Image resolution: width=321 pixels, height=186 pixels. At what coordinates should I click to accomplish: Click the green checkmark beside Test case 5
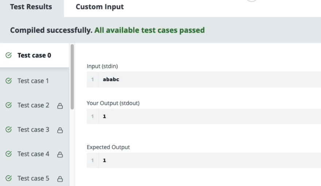(9, 178)
